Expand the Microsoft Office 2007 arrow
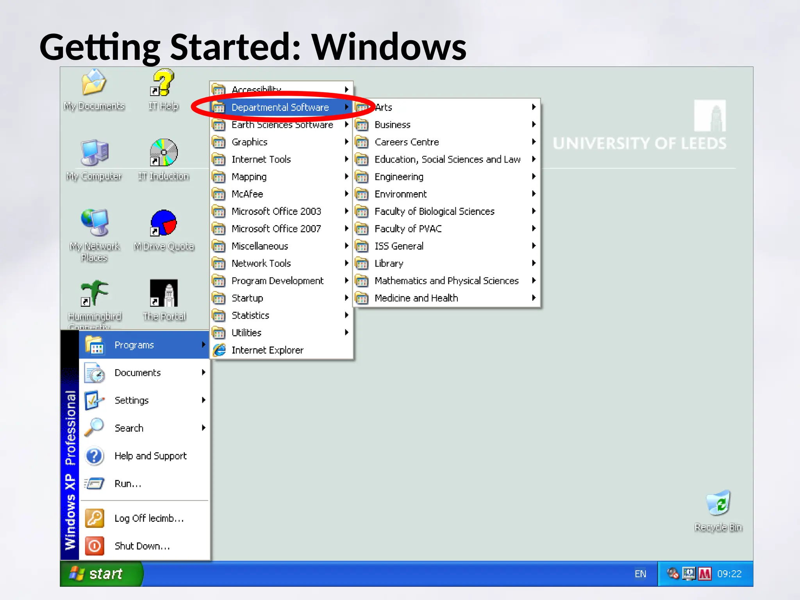The width and height of the screenshot is (800, 600). [346, 228]
